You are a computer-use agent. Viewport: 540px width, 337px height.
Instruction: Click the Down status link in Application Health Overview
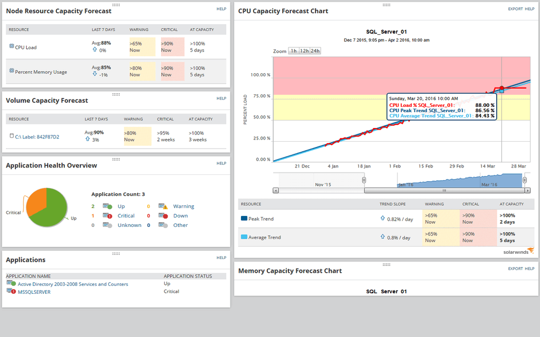(x=180, y=215)
